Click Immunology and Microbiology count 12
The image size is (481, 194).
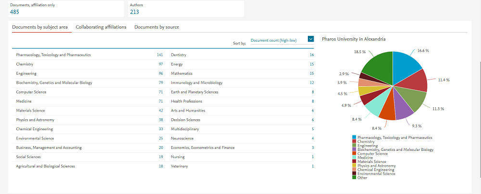tap(312, 83)
